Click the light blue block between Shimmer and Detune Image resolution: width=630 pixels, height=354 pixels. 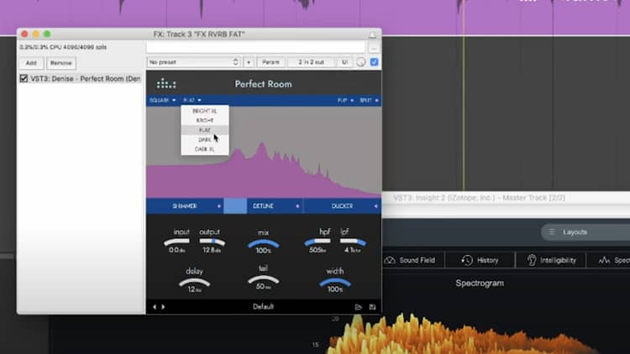(235, 206)
